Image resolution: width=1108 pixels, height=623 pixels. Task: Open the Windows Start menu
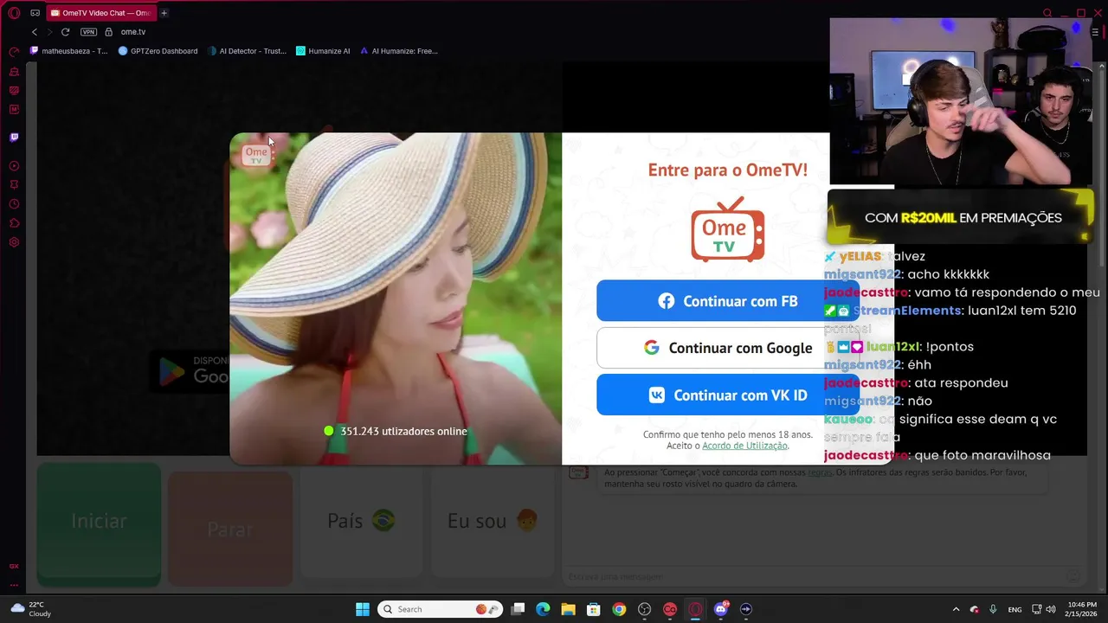362,609
